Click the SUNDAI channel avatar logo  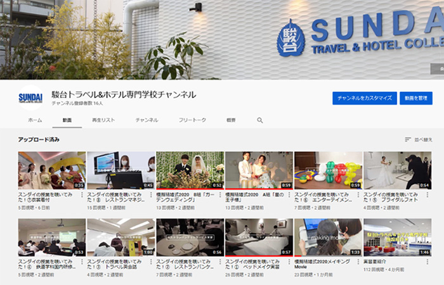[x=30, y=98]
